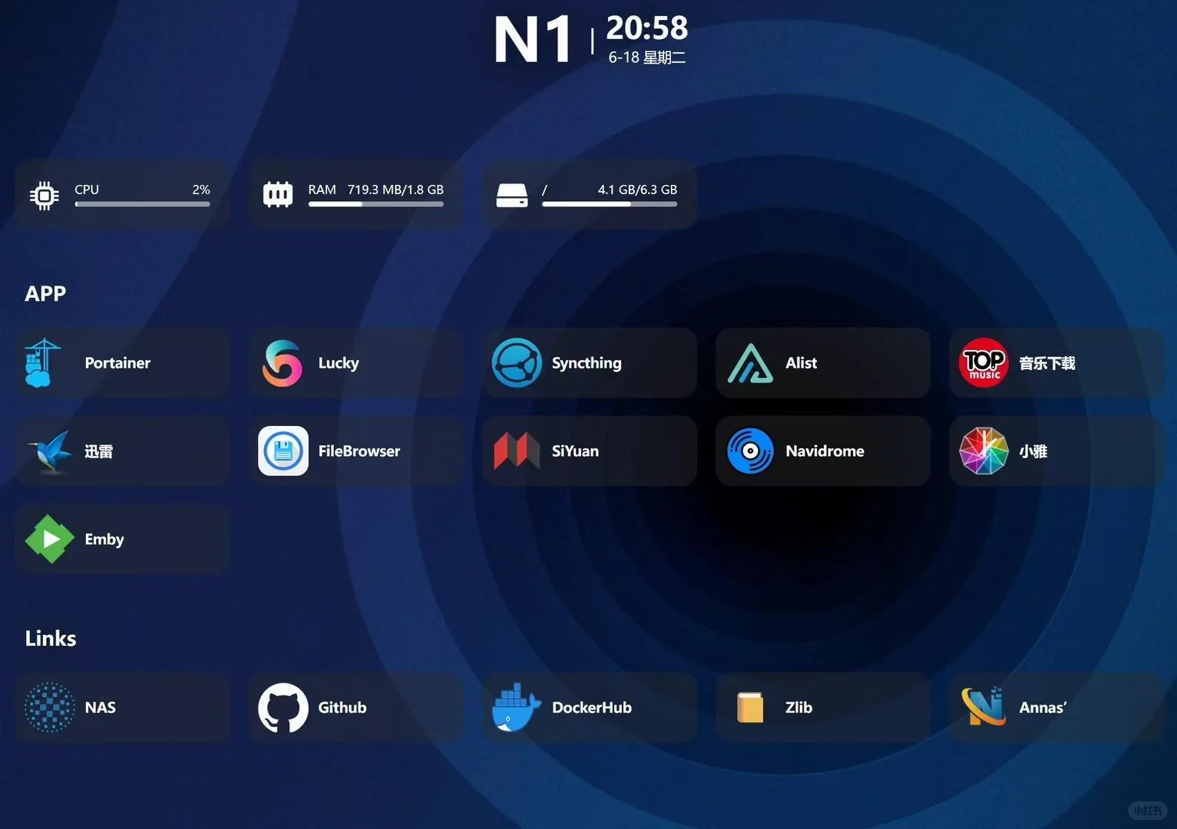Open the Emby green play icon
The height and width of the screenshot is (829, 1177).
pos(50,539)
